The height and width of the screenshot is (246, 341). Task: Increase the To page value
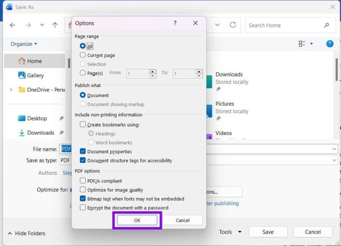[x=199, y=72]
